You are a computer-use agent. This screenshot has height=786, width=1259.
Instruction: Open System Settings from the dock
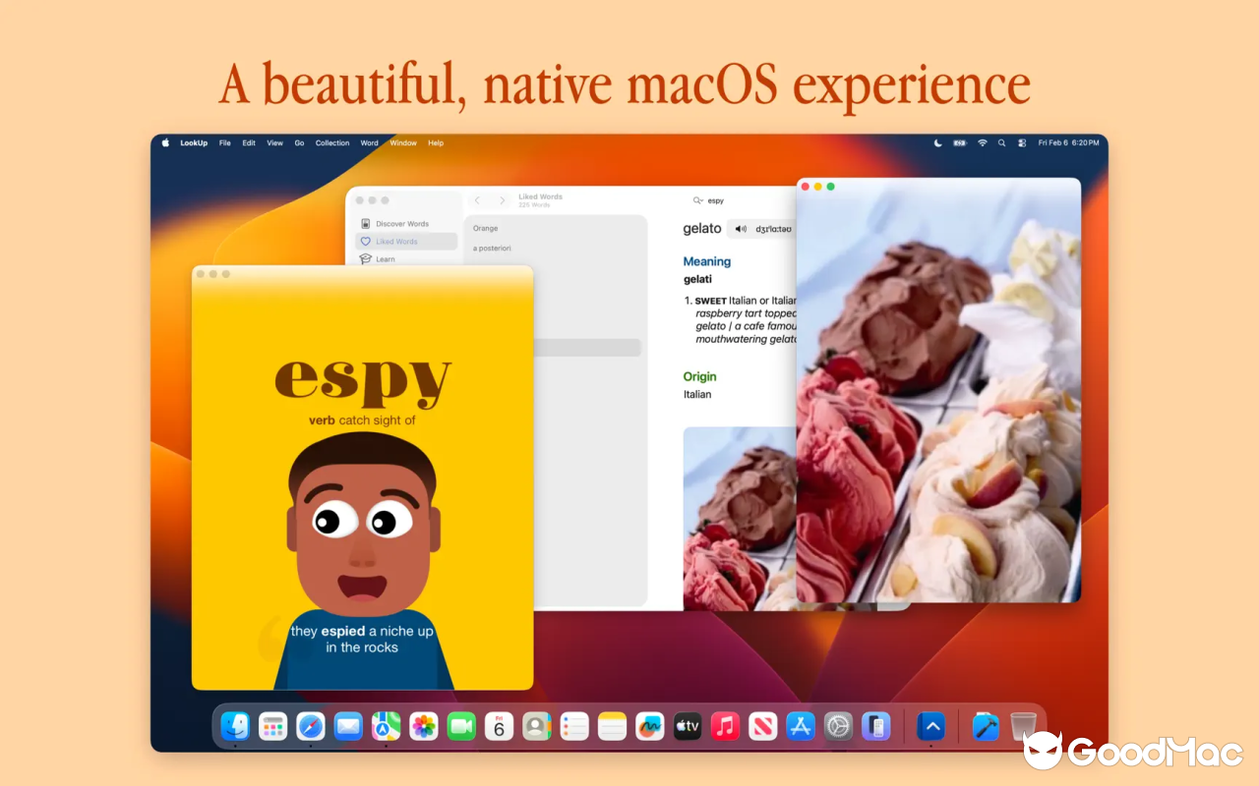[838, 726]
